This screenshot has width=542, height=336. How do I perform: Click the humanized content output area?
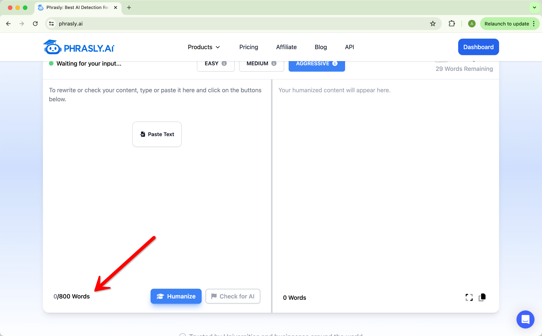tap(385, 183)
